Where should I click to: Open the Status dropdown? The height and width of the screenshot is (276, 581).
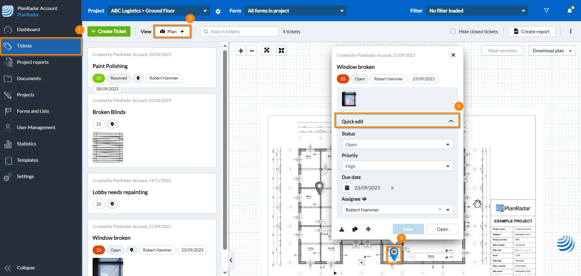(397, 144)
